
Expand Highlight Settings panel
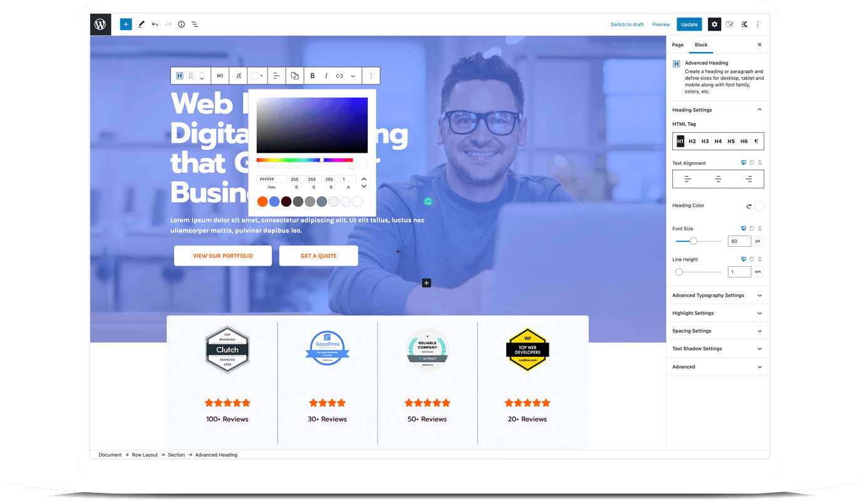(x=718, y=313)
